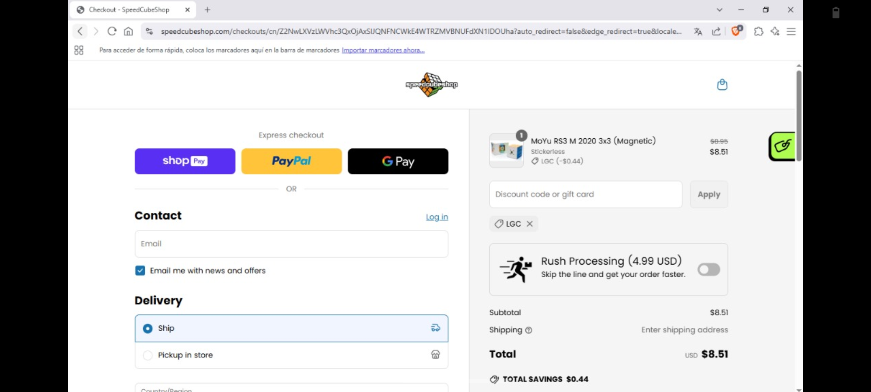Remove the LGC discount code
Viewport: 871px width, 392px height.
[529, 224]
